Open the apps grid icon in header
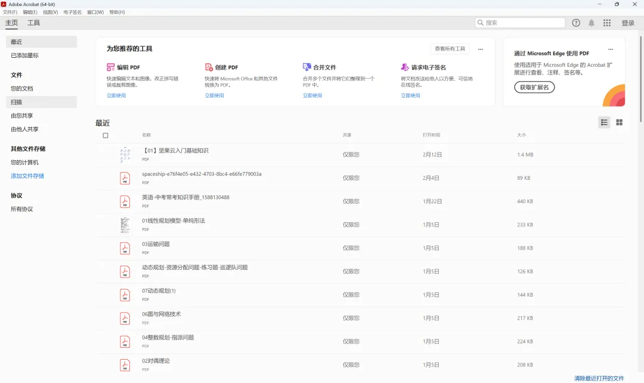 (607, 23)
